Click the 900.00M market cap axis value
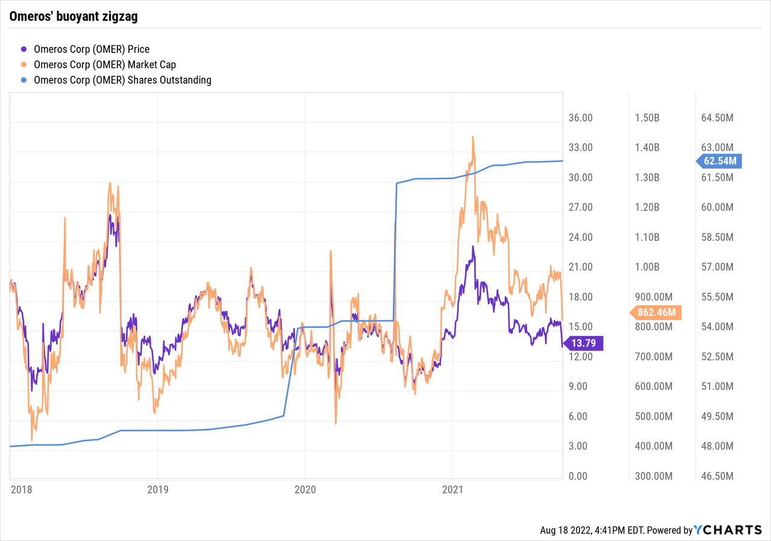Screen dimensions: 771x541 point(654,297)
